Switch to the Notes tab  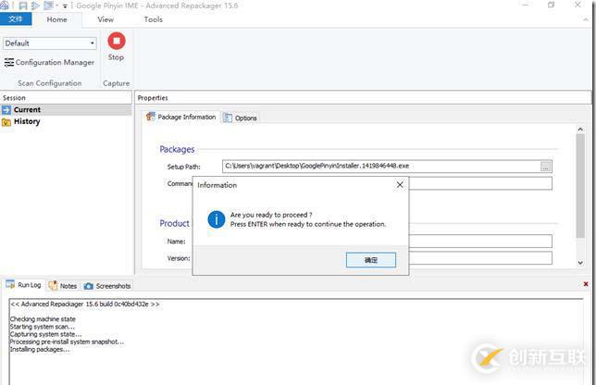click(x=63, y=286)
